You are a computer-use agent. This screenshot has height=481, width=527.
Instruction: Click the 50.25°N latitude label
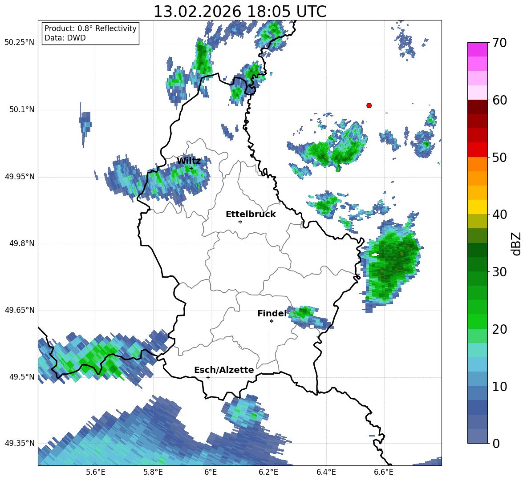coord(20,43)
